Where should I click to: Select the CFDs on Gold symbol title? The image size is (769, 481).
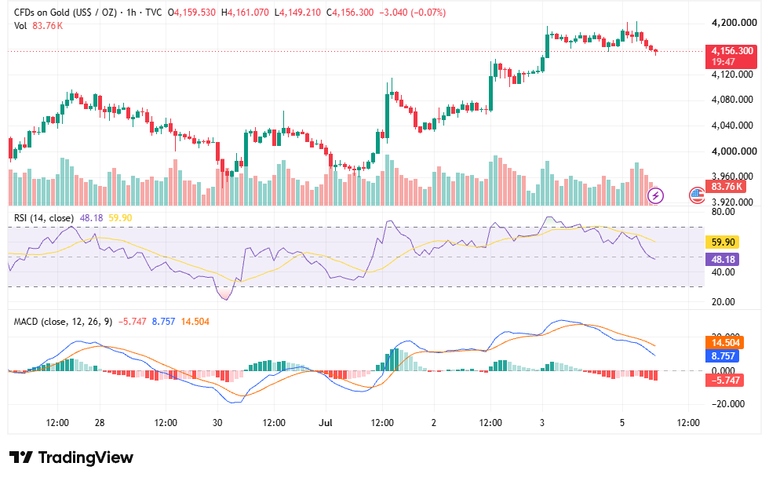66,13
